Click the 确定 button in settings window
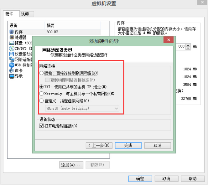This screenshot has height=185, width=208. pos(140,179)
